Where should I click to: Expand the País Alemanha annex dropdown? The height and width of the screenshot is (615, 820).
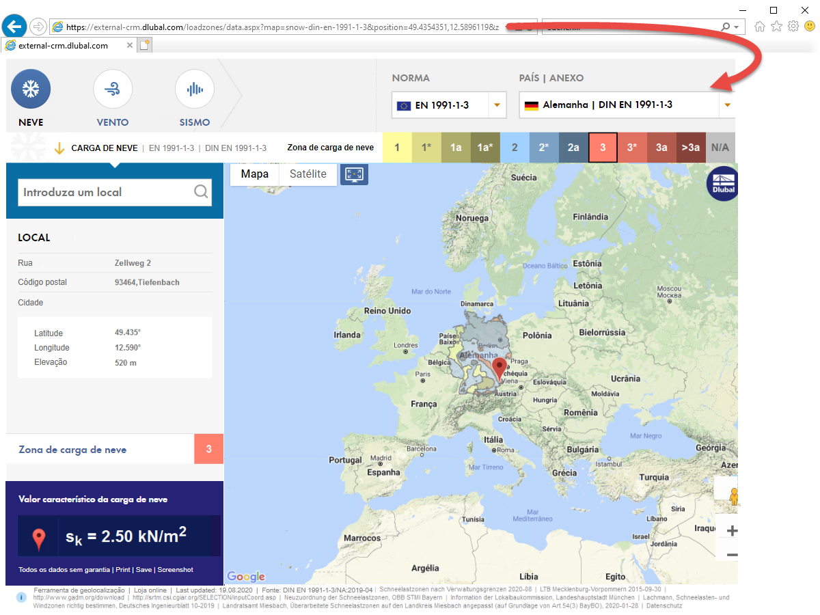[x=728, y=105]
